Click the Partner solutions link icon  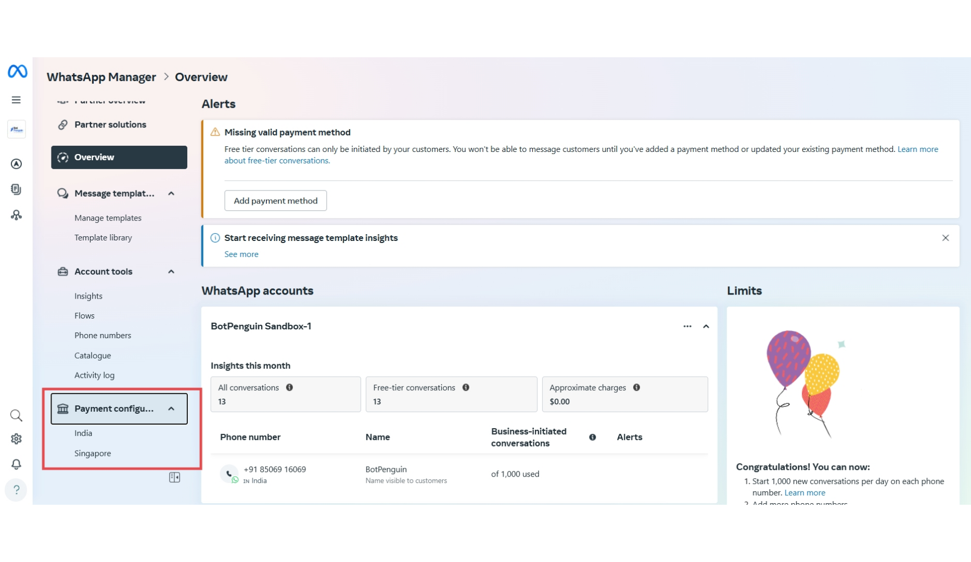63,124
